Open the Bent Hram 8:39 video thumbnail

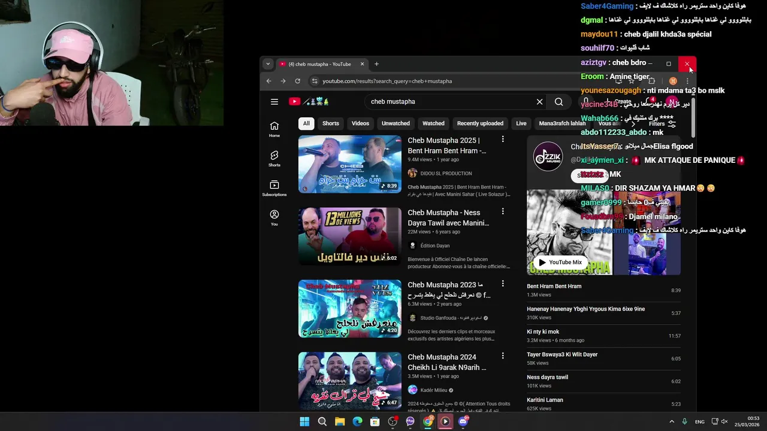(350, 164)
